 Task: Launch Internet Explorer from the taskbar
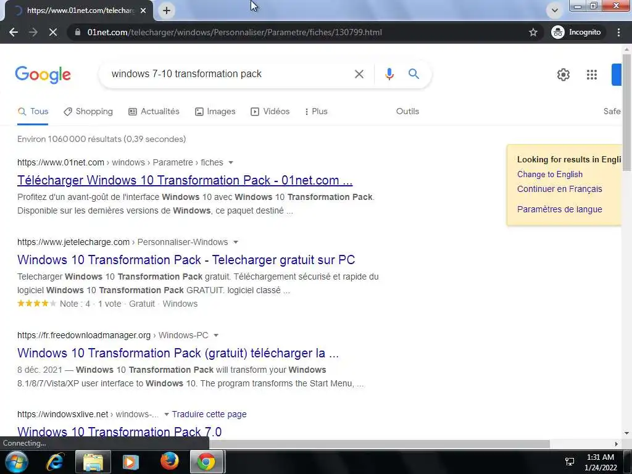coord(54,462)
